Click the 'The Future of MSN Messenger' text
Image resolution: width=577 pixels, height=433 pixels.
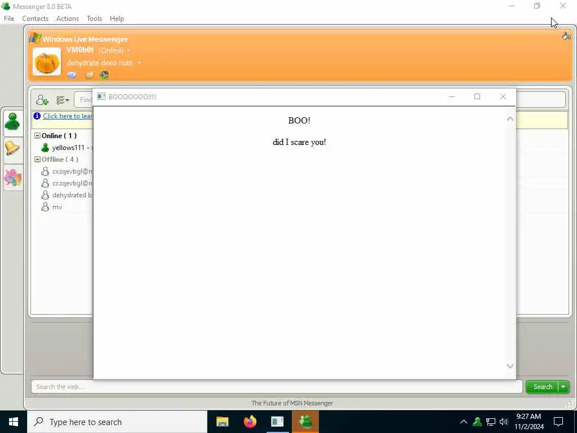(x=292, y=403)
